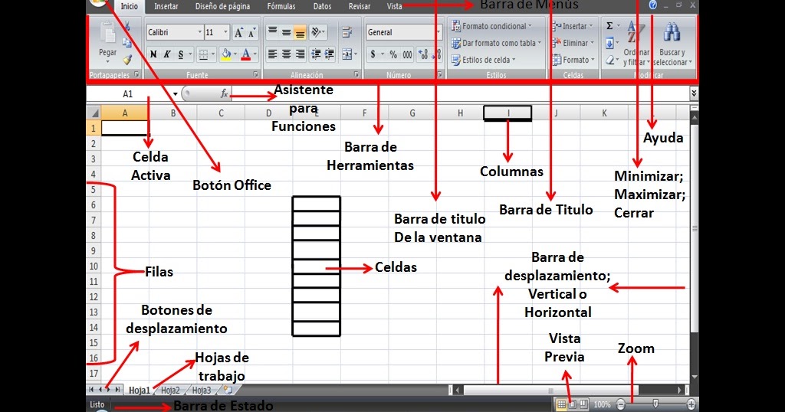The width and height of the screenshot is (785, 412).
Task: Toggle bold with the N button
Action: point(153,54)
